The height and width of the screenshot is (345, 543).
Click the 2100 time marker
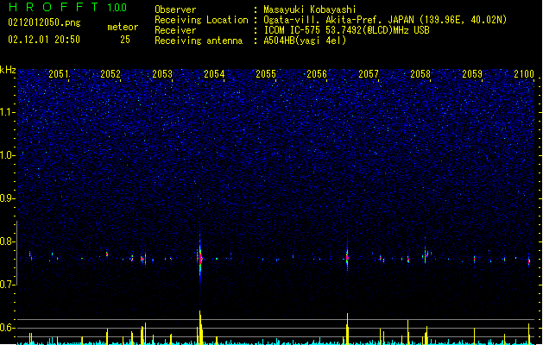click(x=524, y=74)
